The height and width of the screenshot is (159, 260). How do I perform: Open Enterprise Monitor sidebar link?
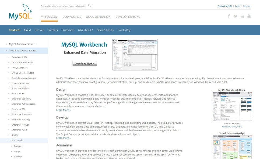click(20, 83)
